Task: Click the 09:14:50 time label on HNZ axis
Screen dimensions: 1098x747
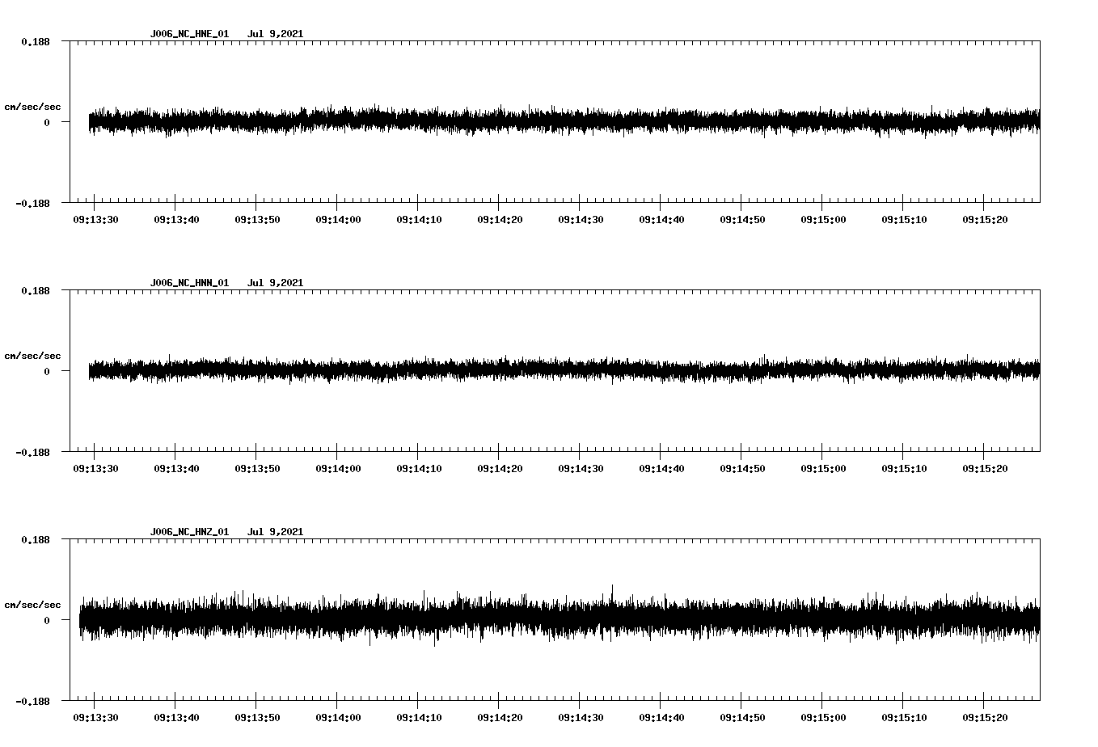Action: tap(742, 718)
